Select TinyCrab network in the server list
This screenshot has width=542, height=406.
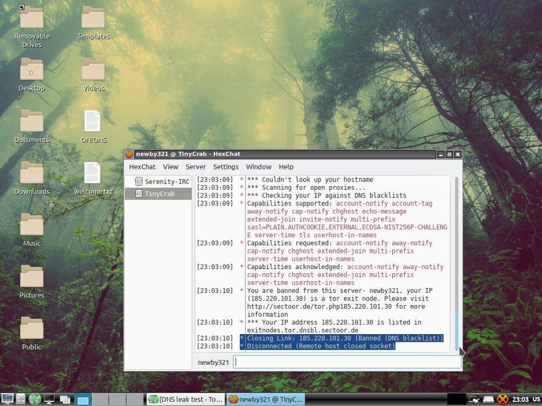(159, 194)
